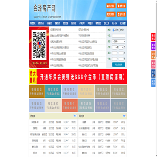Open the 类型 dropdown showing 不限

click(x=119, y=41)
